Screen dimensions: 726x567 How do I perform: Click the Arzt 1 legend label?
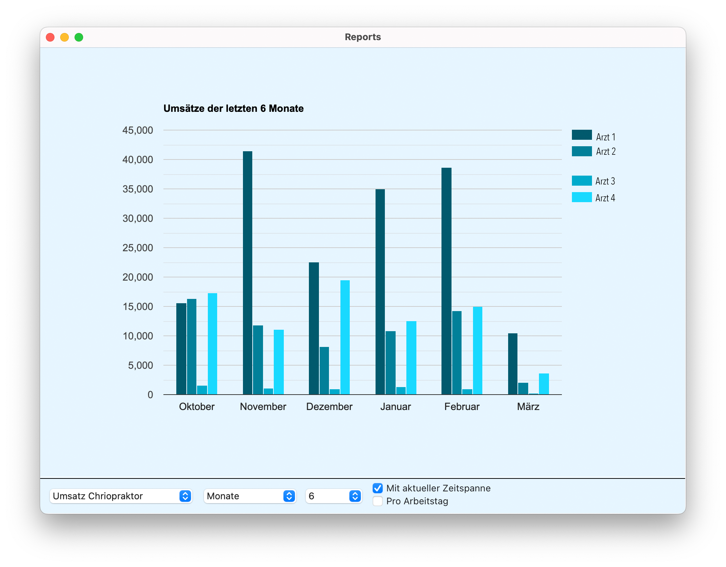pyautogui.click(x=605, y=137)
